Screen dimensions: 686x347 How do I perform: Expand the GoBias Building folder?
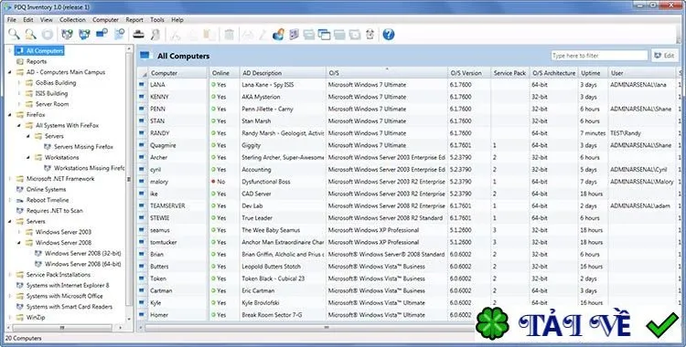(x=19, y=82)
